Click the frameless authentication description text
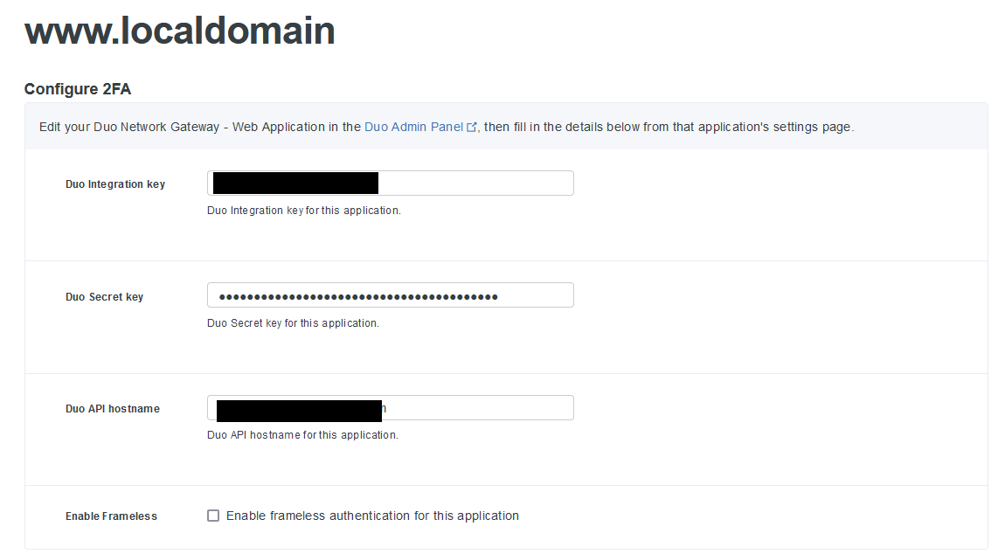998x554 pixels. tap(373, 516)
